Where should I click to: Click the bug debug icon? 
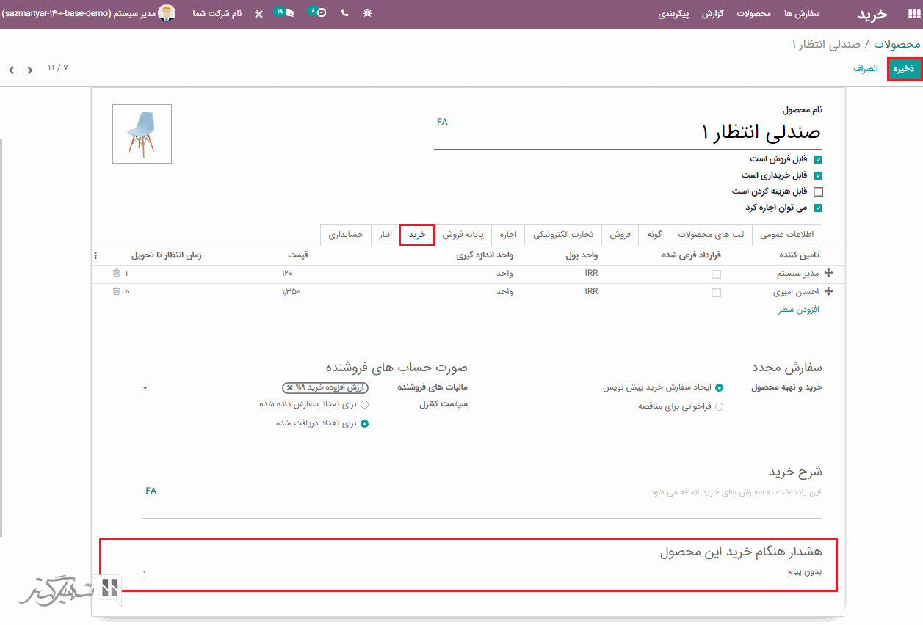[367, 14]
